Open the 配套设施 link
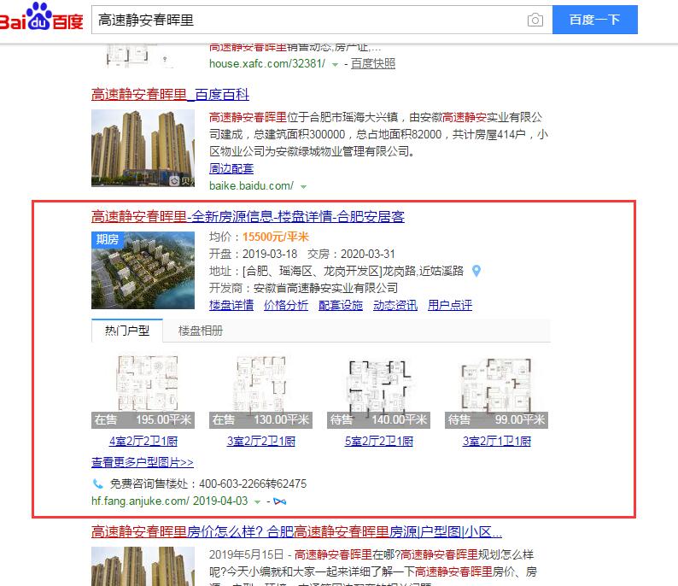This screenshot has width=678, height=586. click(341, 305)
